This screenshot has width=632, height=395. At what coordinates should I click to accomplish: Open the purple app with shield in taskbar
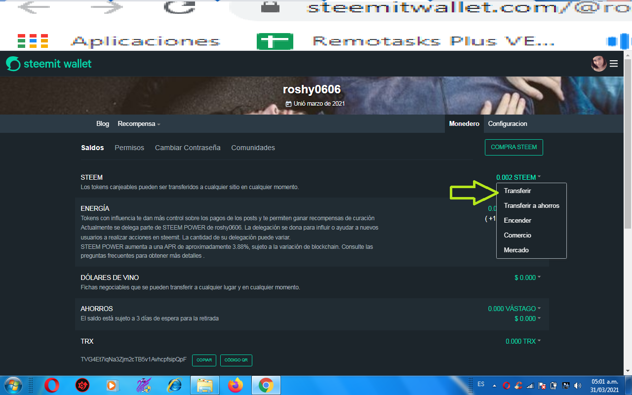tap(143, 385)
